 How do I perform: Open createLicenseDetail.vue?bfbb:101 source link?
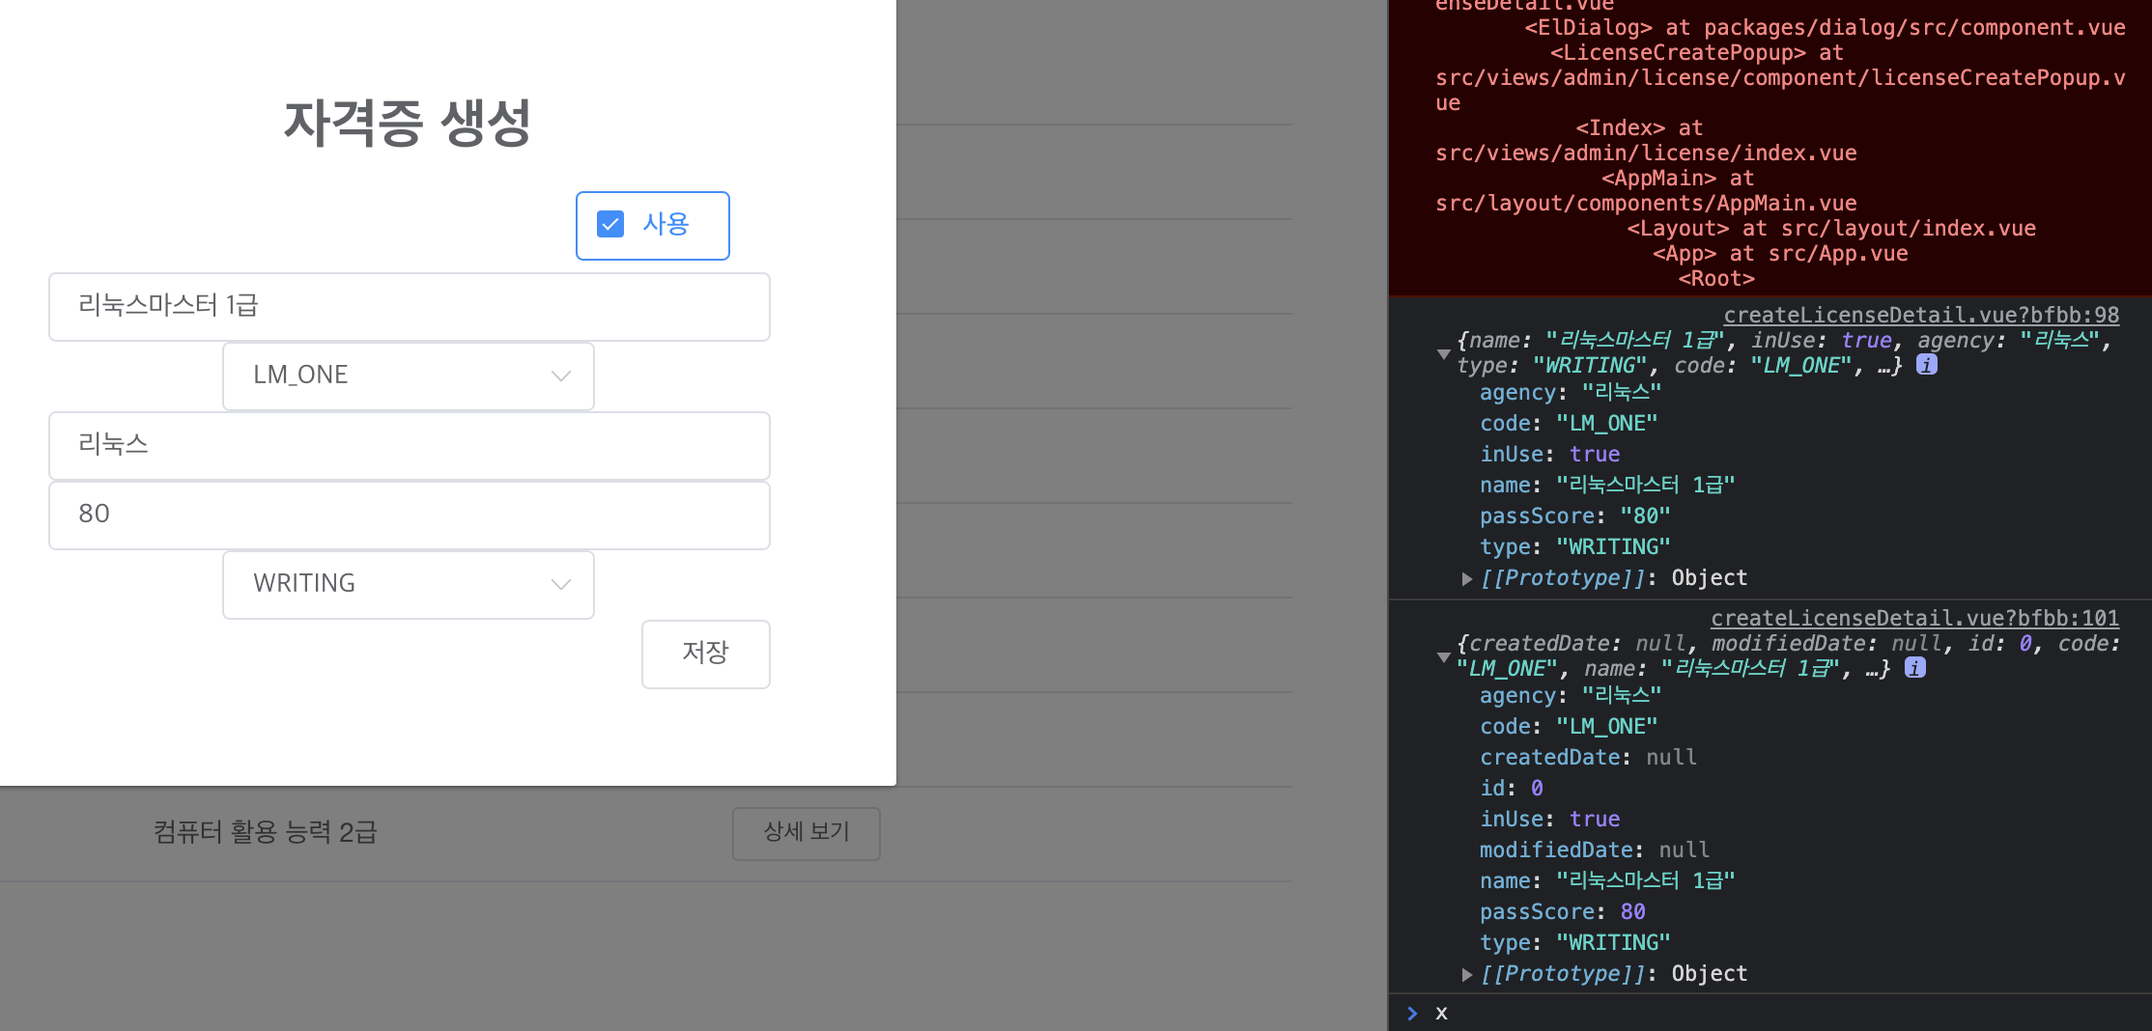(1914, 618)
